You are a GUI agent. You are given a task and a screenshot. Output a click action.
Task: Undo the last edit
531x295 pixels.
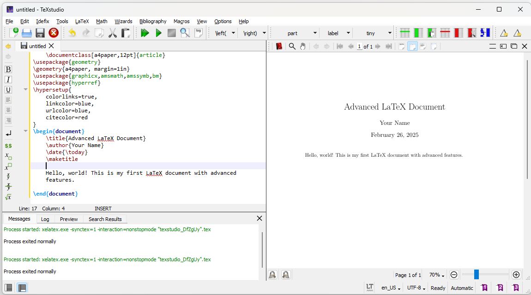point(72,33)
